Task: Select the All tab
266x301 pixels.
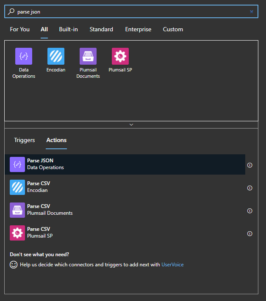Action: tap(44, 29)
